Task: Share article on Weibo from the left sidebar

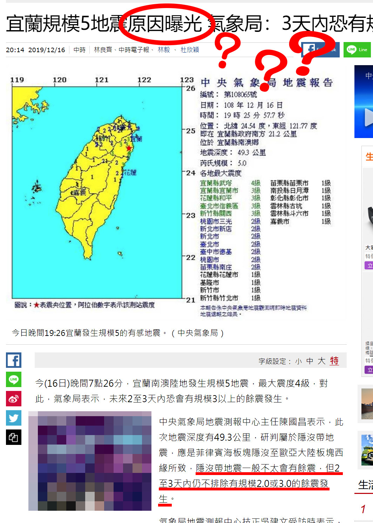Action: [14, 399]
